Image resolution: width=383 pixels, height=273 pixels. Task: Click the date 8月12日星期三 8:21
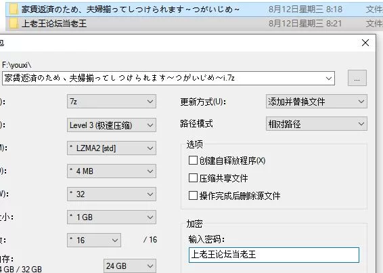click(x=305, y=24)
